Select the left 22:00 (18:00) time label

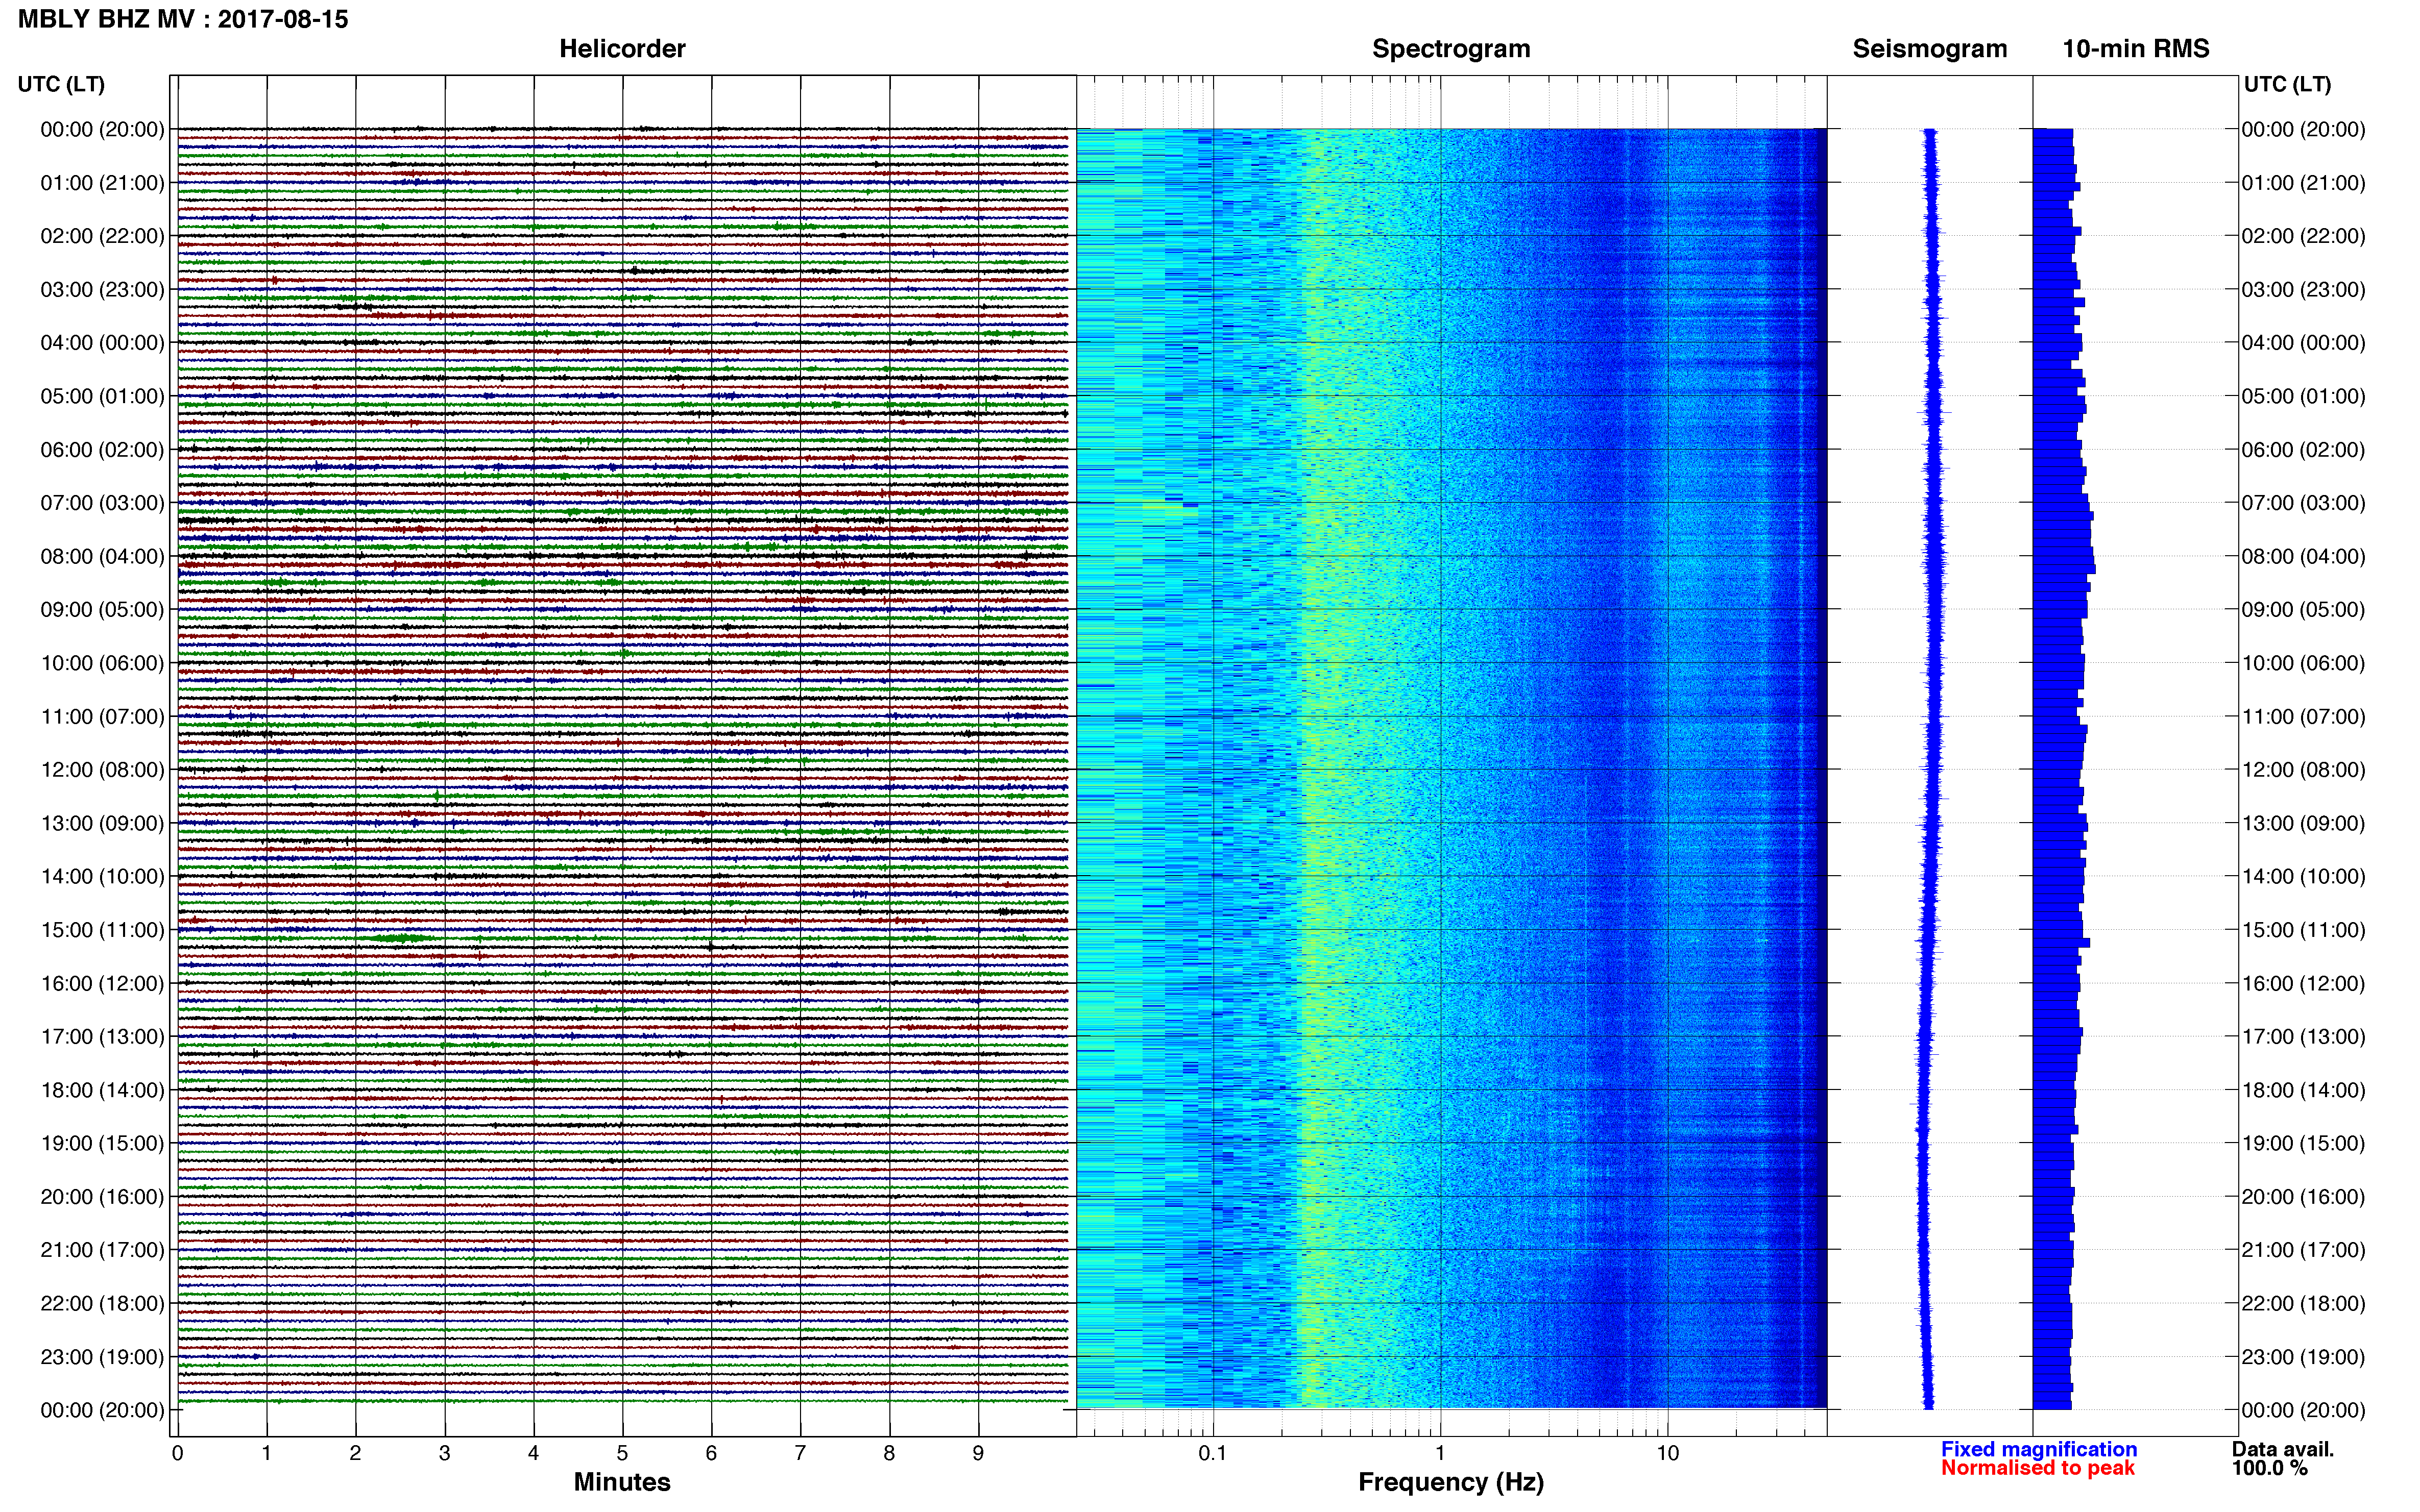click(102, 1303)
